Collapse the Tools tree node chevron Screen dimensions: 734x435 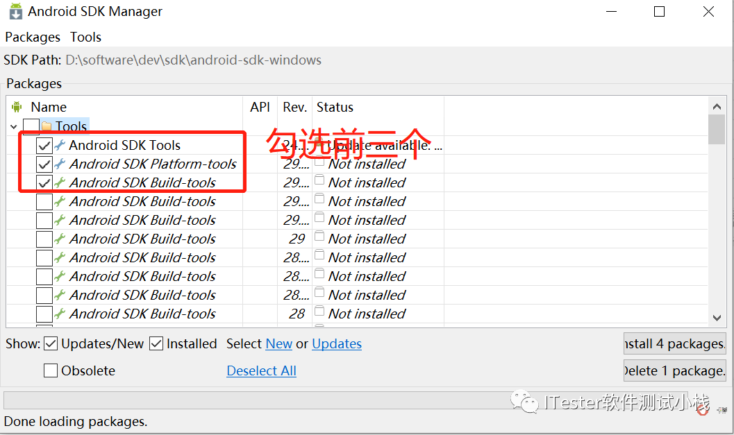[14, 127]
